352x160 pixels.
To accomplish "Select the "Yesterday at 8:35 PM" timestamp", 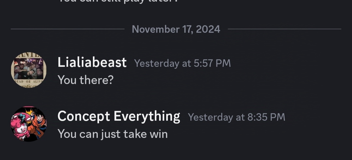I will pyautogui.click(x=236, y=117).
